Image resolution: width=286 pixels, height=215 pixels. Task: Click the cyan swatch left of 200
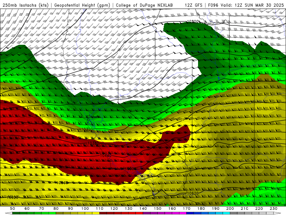tap(226, 213)
